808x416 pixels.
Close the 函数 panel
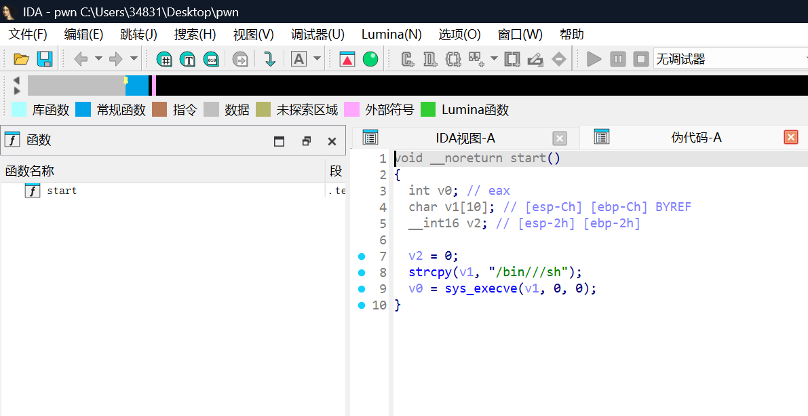click(332, 141)
